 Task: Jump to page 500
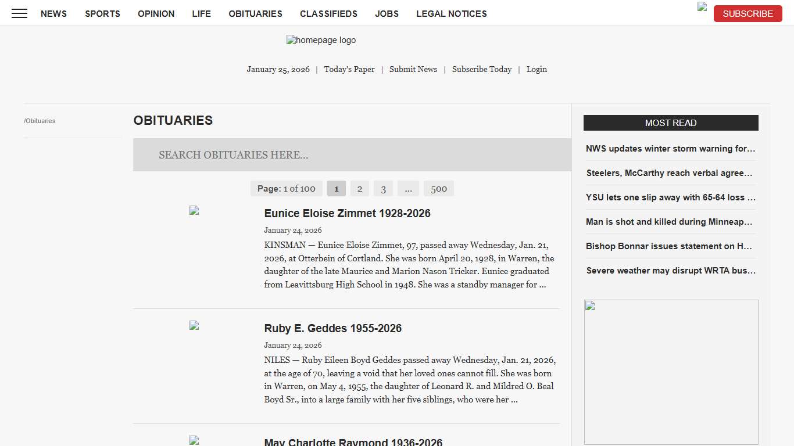pyautogui.click(x=439, y=188)
